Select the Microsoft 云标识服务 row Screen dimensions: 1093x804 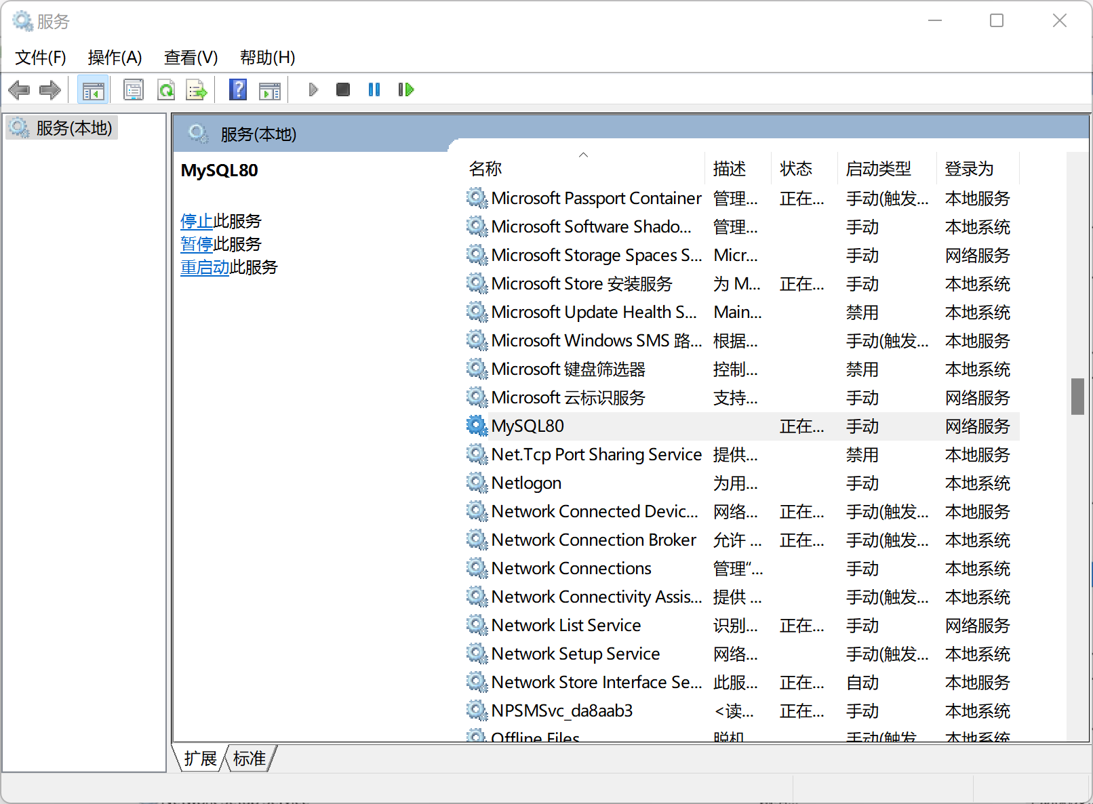click(742, 397)
